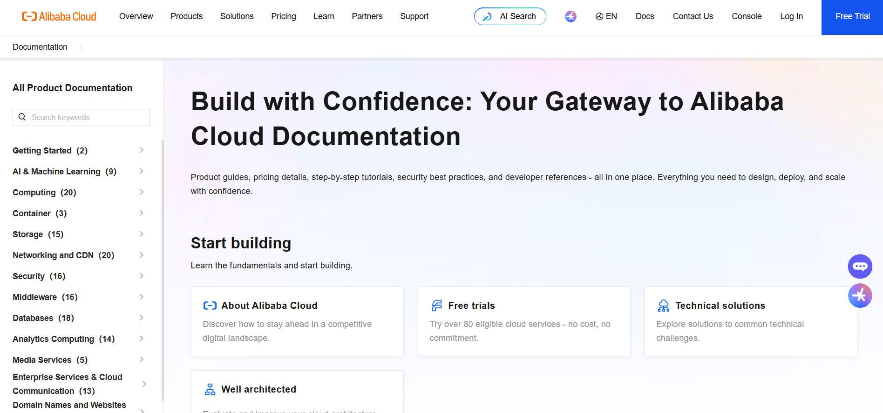Screen dimensions: 883x413
Task: Expand the Getting Started category
Action: [142, 150]
